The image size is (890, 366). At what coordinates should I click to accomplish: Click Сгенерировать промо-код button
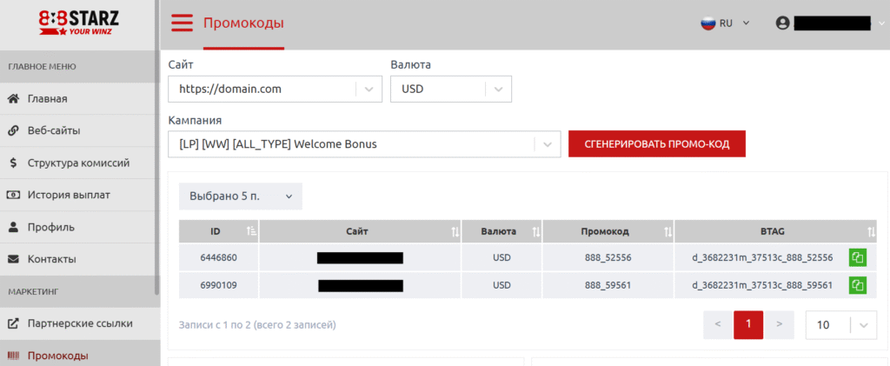click(x=657, y=144)
